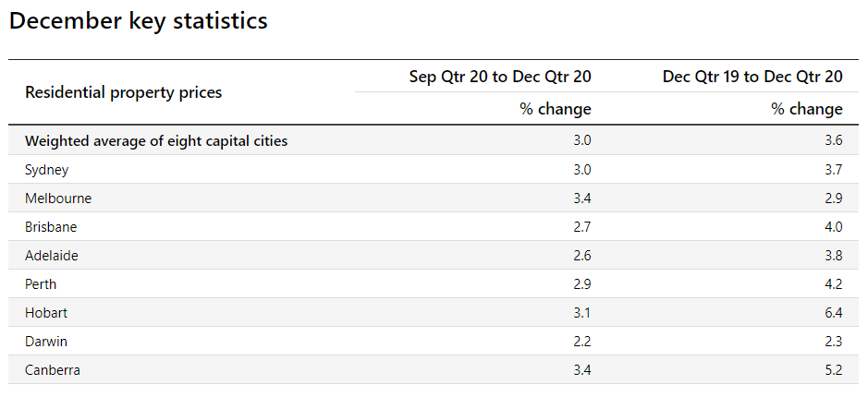Viewport: 868px width, 409px height.
Task: Click the Sydney row label
Action: (x=47, y=170)
